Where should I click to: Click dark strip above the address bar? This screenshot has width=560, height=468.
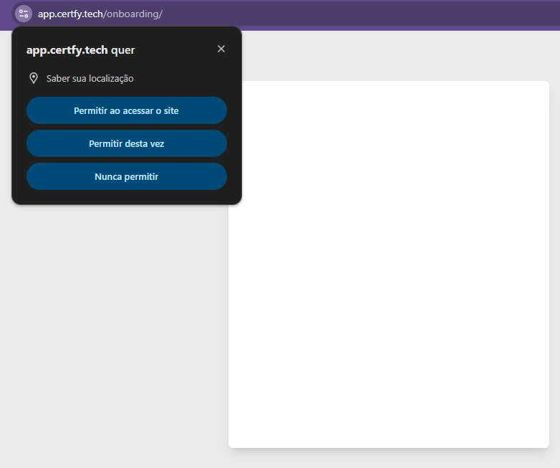tap(286, 1)
